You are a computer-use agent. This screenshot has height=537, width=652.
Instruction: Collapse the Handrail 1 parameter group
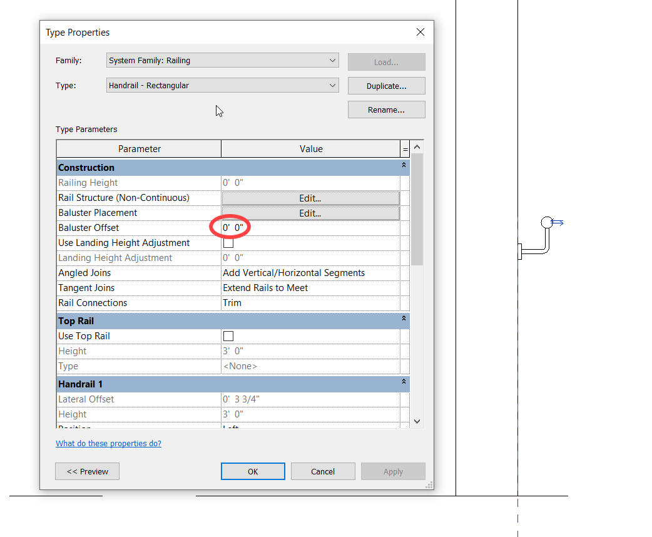[x=404, y=384]
